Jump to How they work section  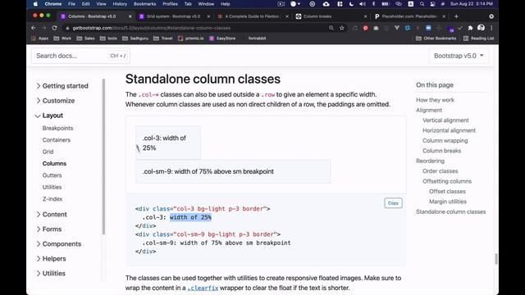(x=435, y=100)
